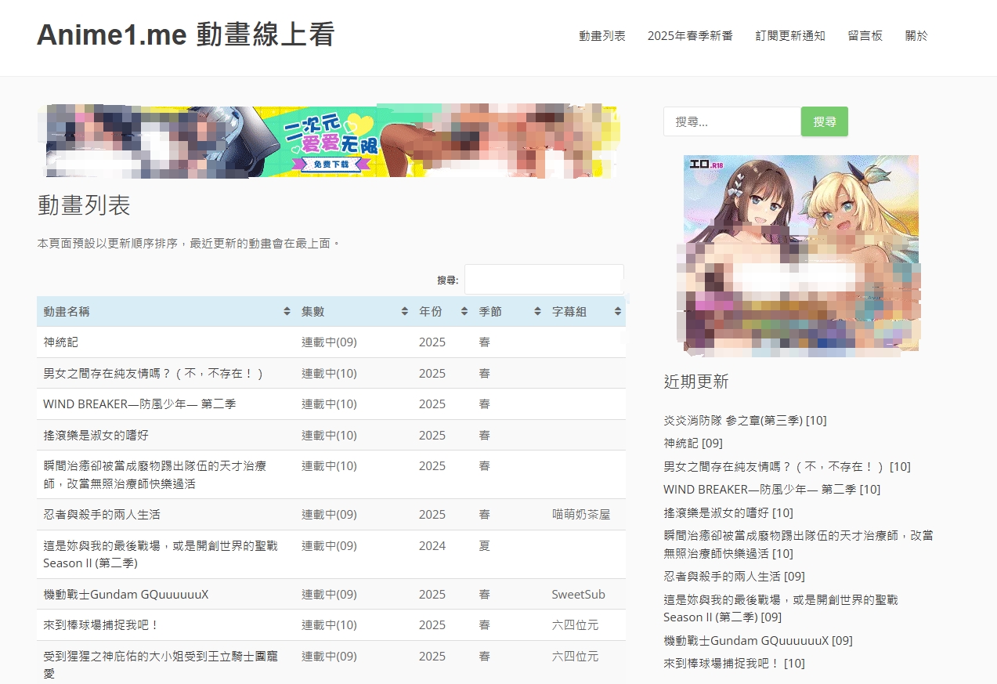The height and width of the screenshot is (684, 997).
Task: Click sort arrows in 集數 column header
Action: tap(404, 312)
